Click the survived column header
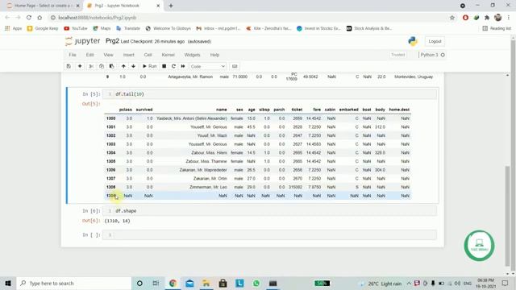This screenshot has height=290, width=516. (144, 110)
